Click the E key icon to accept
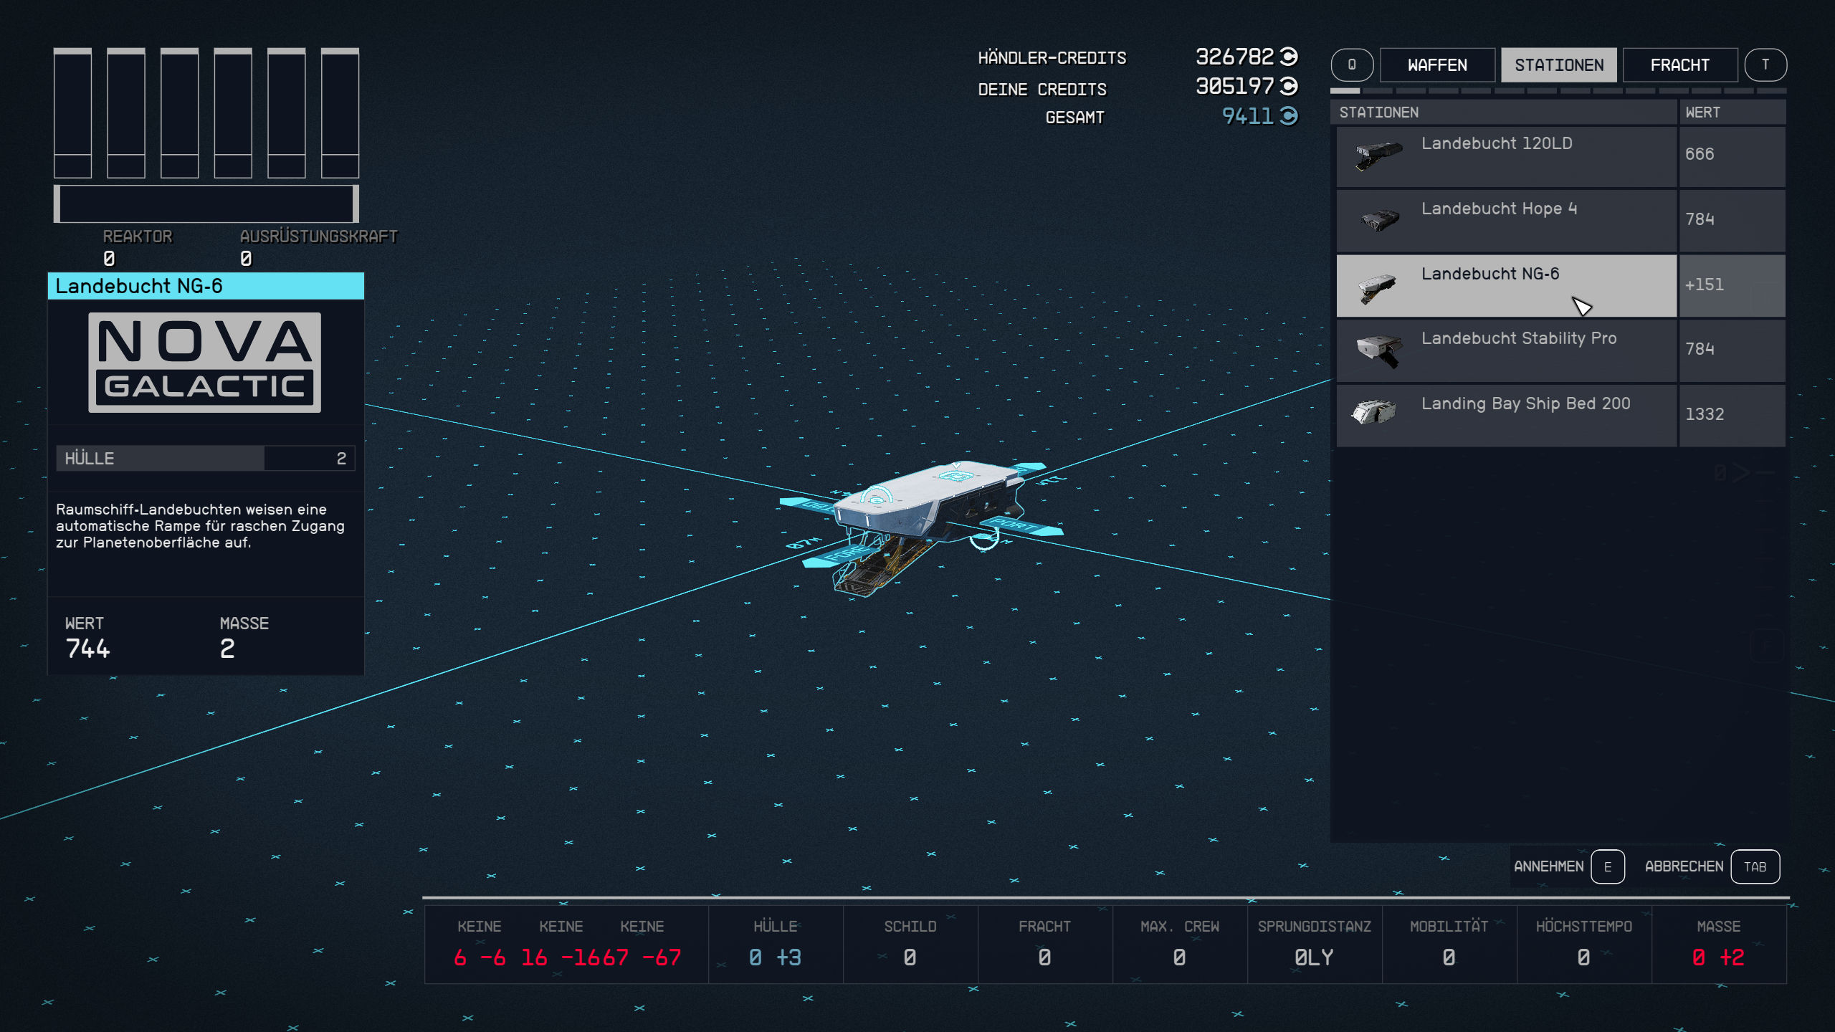 coord(1607,866)
